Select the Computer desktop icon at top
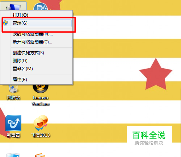The width and height of the screenshot is (181, 157). coord(13,7)
